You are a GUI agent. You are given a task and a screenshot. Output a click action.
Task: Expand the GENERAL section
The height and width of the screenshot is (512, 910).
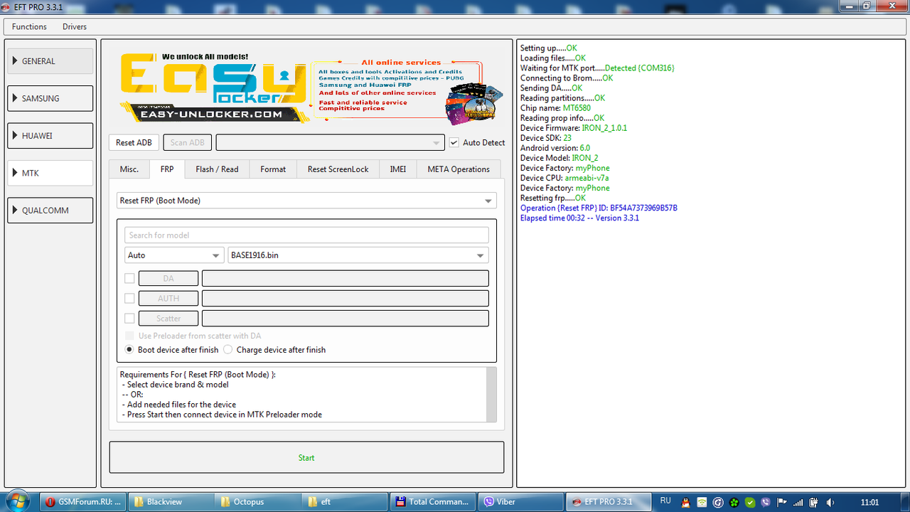50,61
